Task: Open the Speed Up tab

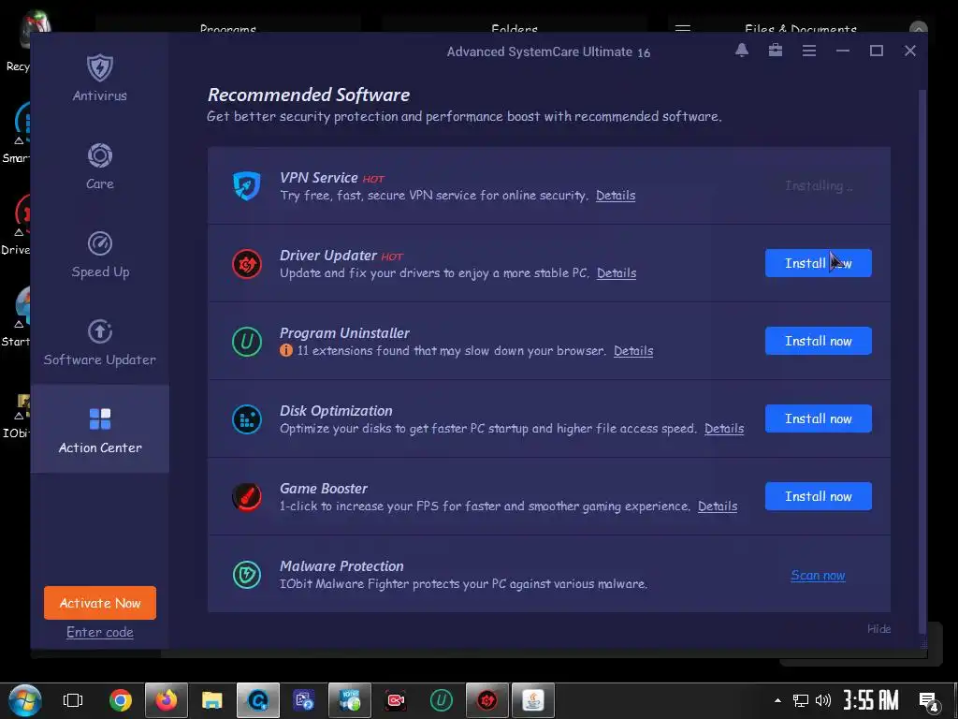Action: pos(99,254)
